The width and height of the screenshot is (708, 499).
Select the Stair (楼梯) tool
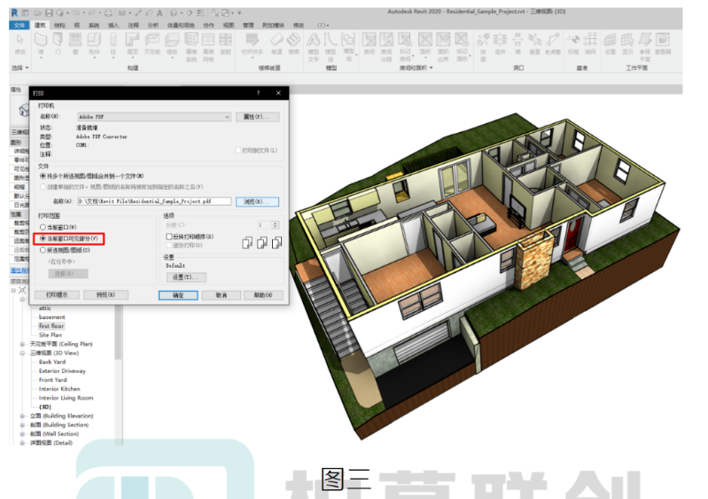tap(293, 43)
